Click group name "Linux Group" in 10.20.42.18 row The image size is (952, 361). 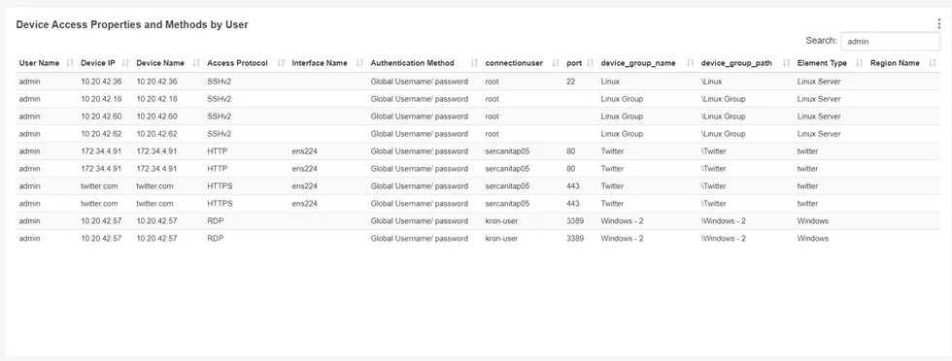click(622, 99)
